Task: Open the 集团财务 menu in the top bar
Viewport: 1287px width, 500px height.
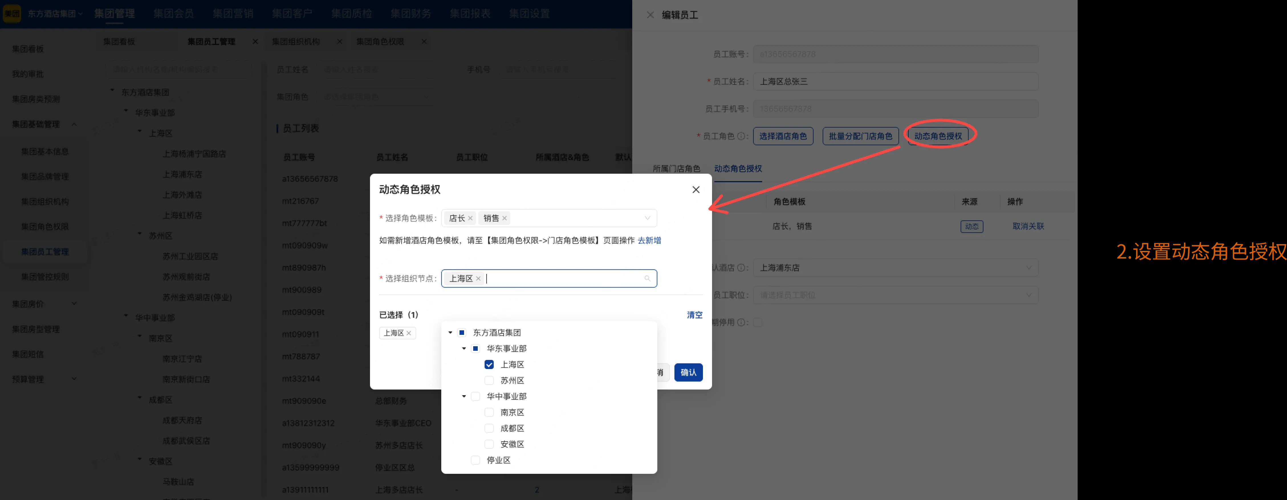Action: (411, 13)
